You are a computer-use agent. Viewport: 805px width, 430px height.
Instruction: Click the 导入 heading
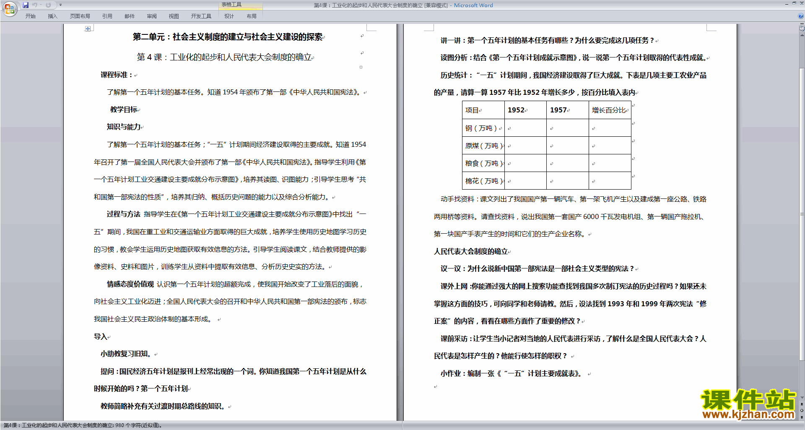(x=101, y=336)
